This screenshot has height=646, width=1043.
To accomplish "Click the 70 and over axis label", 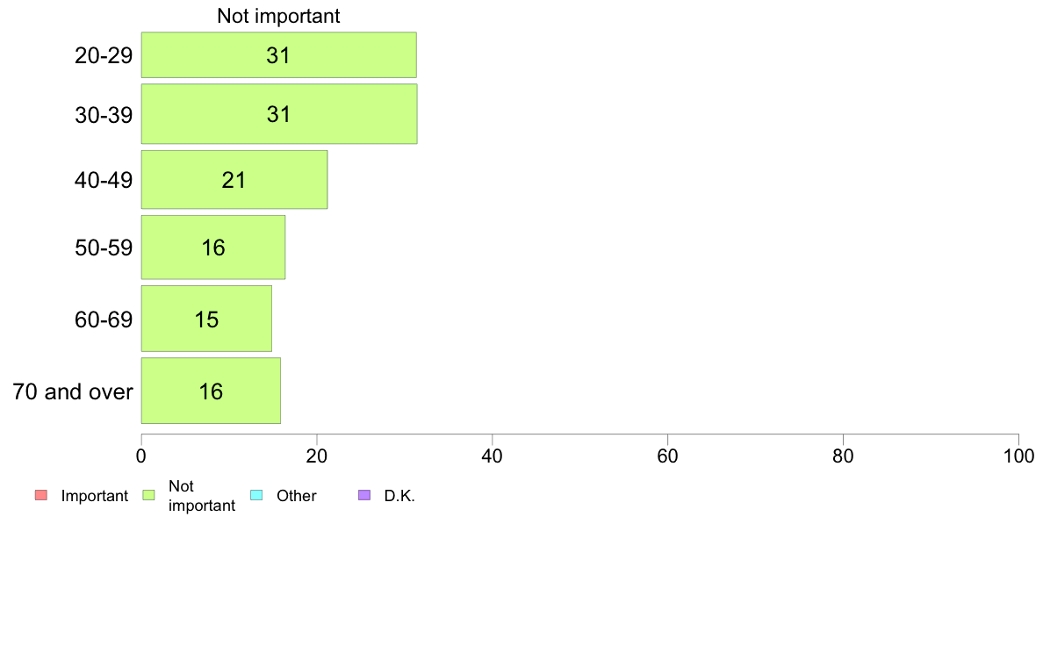I will pos(73,391).
